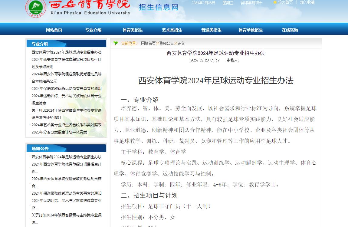Open 体育单招分项目招生计划及录取原则 link in 专业介绍 panel
Screen dimensions: 348x227
pyautogui.click(x=66, y=63)
